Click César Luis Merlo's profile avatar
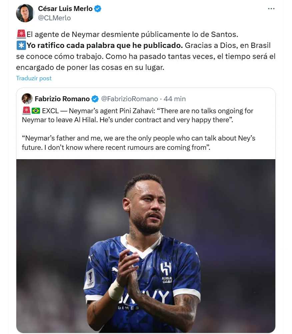 tap(25, 13)
